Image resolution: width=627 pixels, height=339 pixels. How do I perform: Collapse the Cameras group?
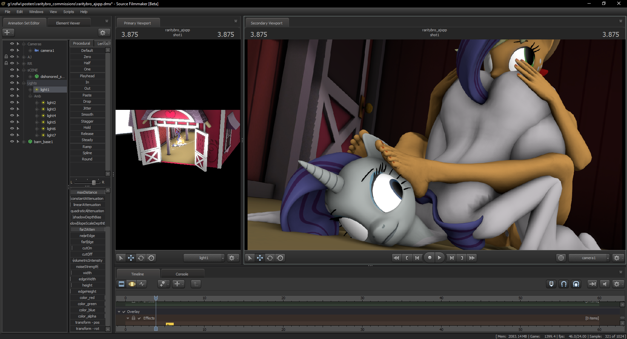(x=24, y=44)
